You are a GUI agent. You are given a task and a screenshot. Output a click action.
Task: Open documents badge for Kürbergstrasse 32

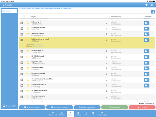(147, 29)
